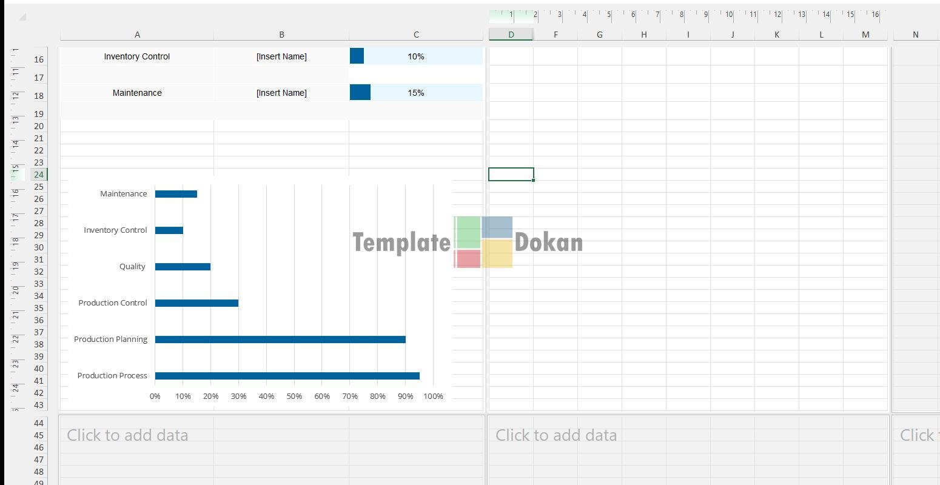Click the fill handle of selected cell
The width and height of the screenshot is (940, 485).
coord(533,180)
